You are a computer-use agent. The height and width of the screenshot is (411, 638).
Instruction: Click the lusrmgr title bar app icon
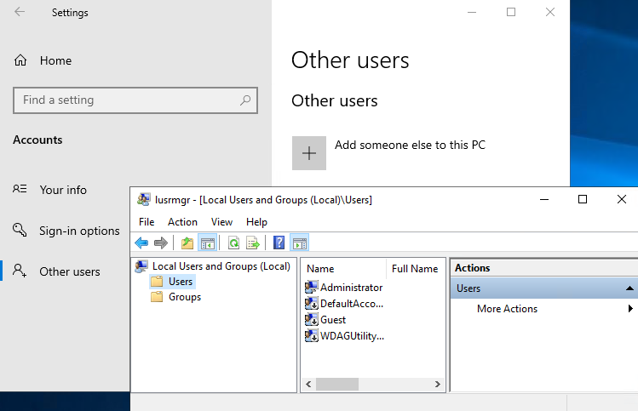(x=144, y=199)
